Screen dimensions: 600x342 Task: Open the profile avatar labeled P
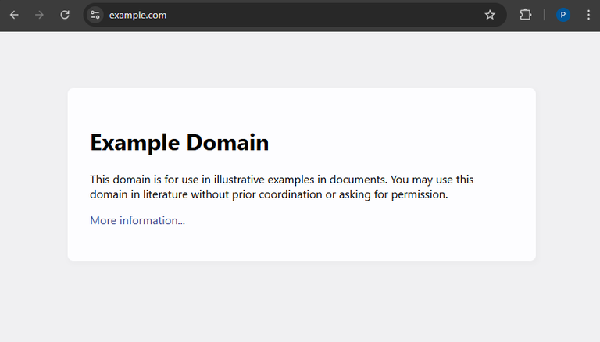(x=562, y=15)
